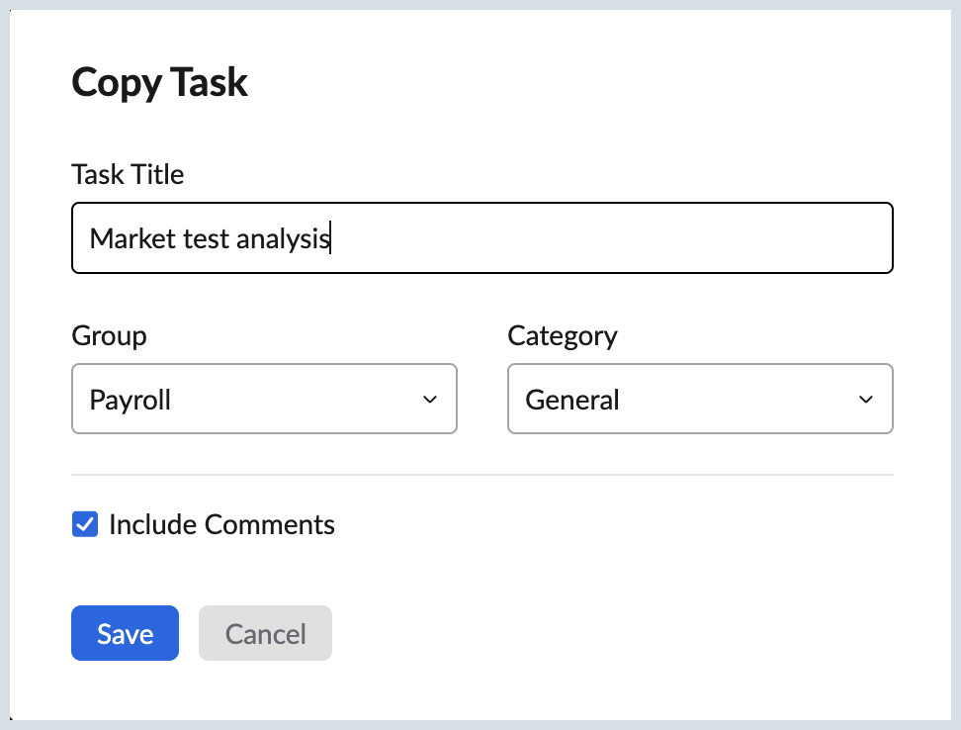Click on the text Market test analysis
This screenshot has height=730, width=961.
[211, 238]
